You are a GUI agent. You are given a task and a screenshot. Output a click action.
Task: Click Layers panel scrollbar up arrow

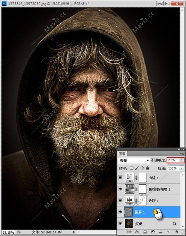pyautogui.click(x=183, y=175)
